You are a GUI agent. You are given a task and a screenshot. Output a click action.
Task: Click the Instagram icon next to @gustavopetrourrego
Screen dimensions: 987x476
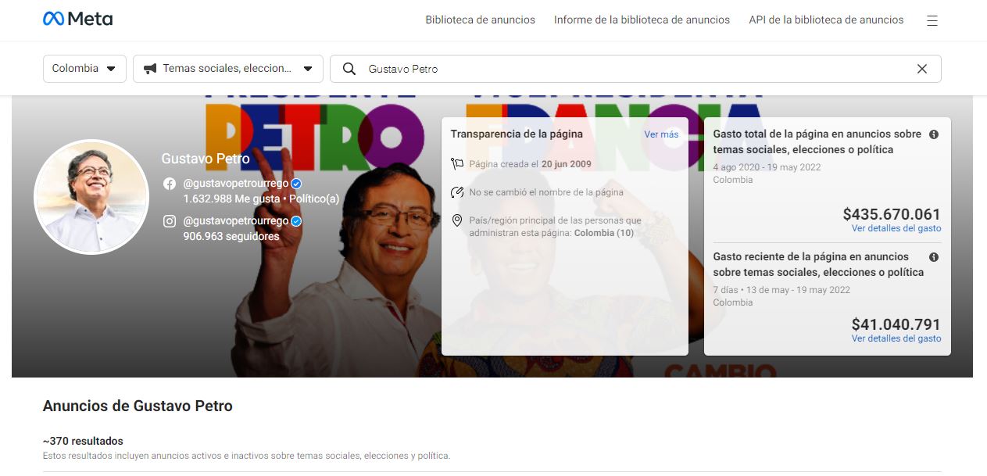[x=170, y=221]
